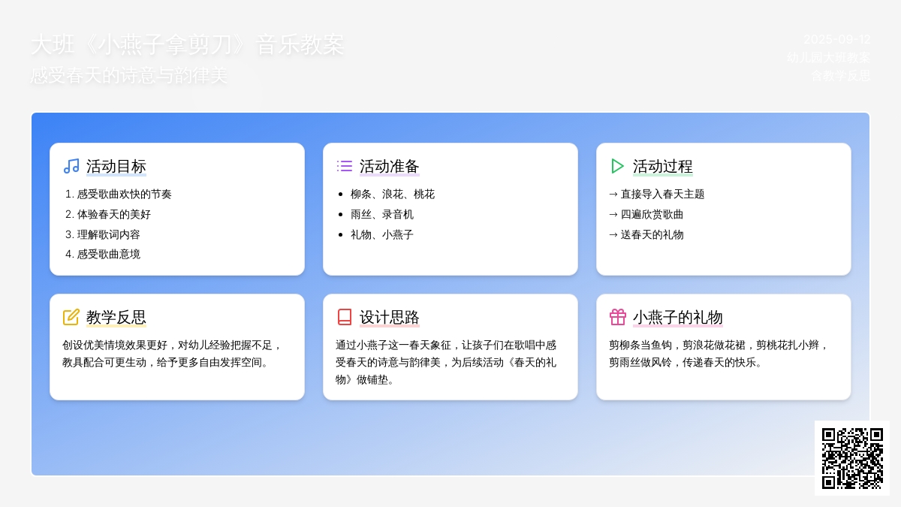This screenshot has width=901, height=507.
Task: Select the 活动目标 card heading
Action: (x=116, y=167)
